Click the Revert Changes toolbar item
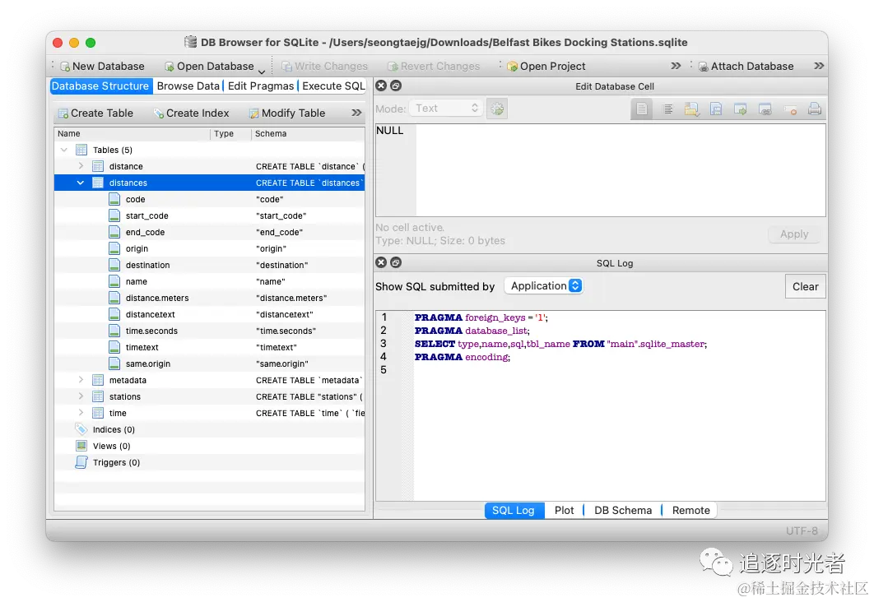This screenshot has height=602, width=874. click(x=433, y=67)
